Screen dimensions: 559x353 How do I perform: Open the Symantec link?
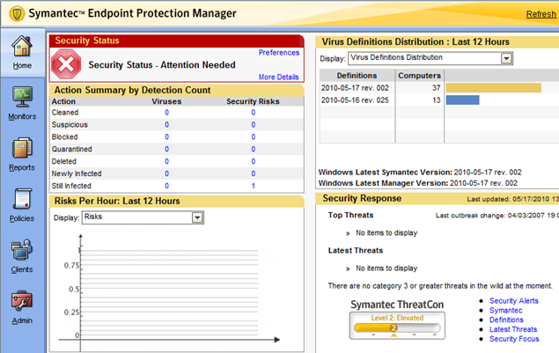[x=505, y=311]
